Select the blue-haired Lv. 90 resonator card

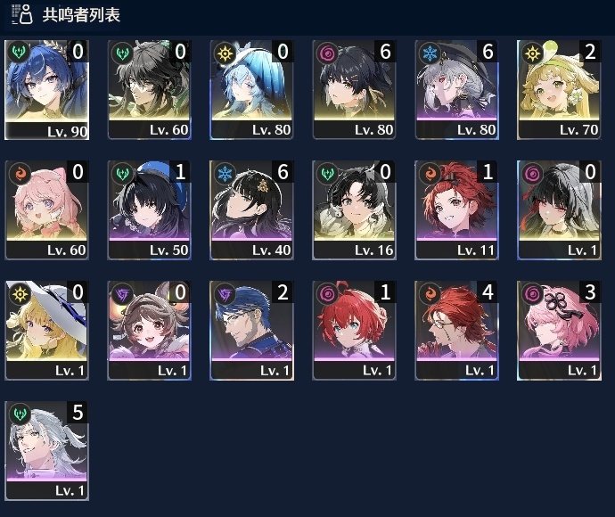(x=46, y=90)
